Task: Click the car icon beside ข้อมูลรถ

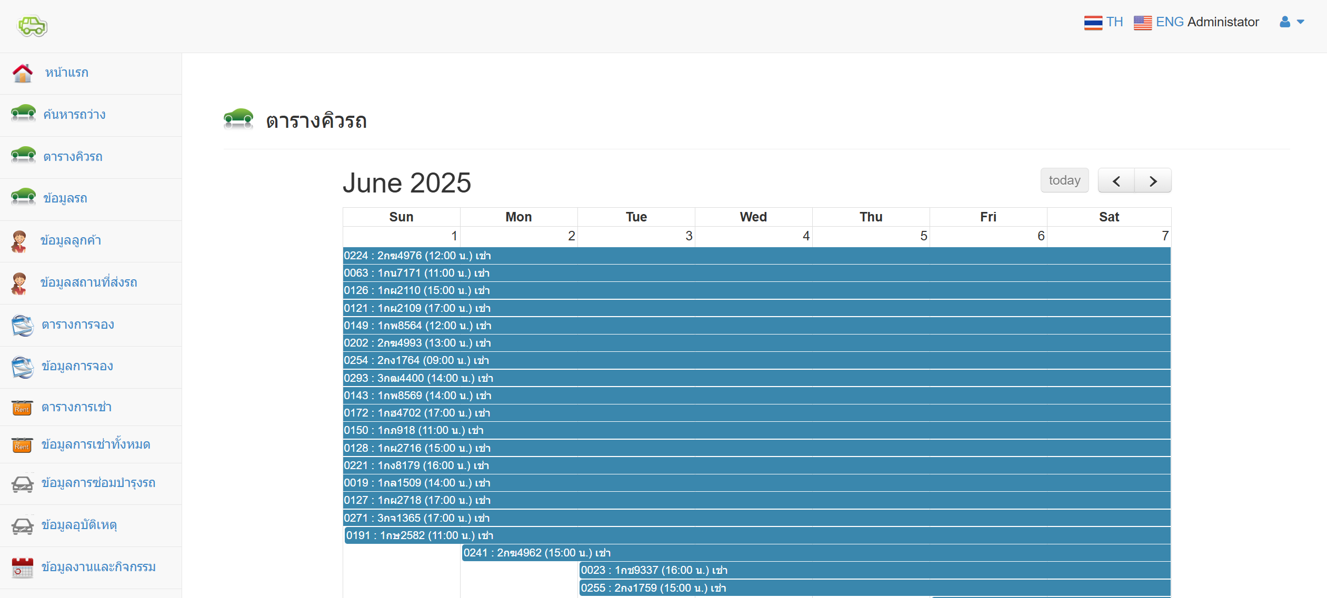Action: 24,197
